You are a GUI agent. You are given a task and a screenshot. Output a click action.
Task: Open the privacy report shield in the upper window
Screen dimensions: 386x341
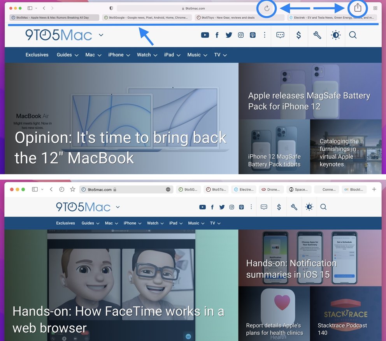pyautogui.click(x=111, y=8)
